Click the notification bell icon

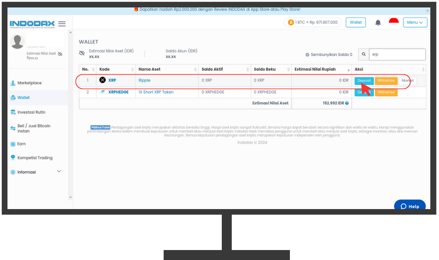click(378, 23)
